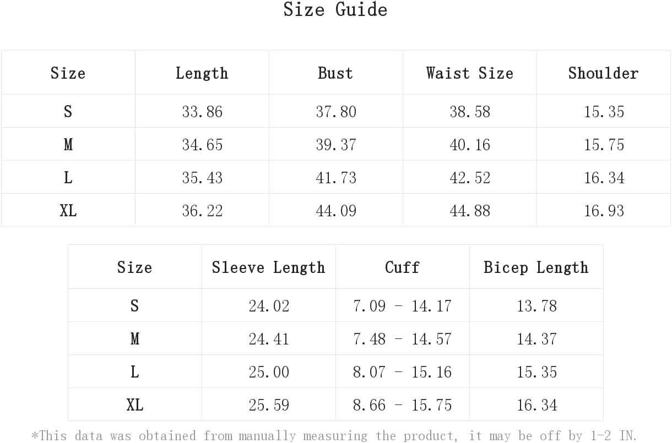Click waist size value 42.52
Image resolution: width=672 pixels, height=443 pixels.
pyautogui.click(x=470, y=178)
